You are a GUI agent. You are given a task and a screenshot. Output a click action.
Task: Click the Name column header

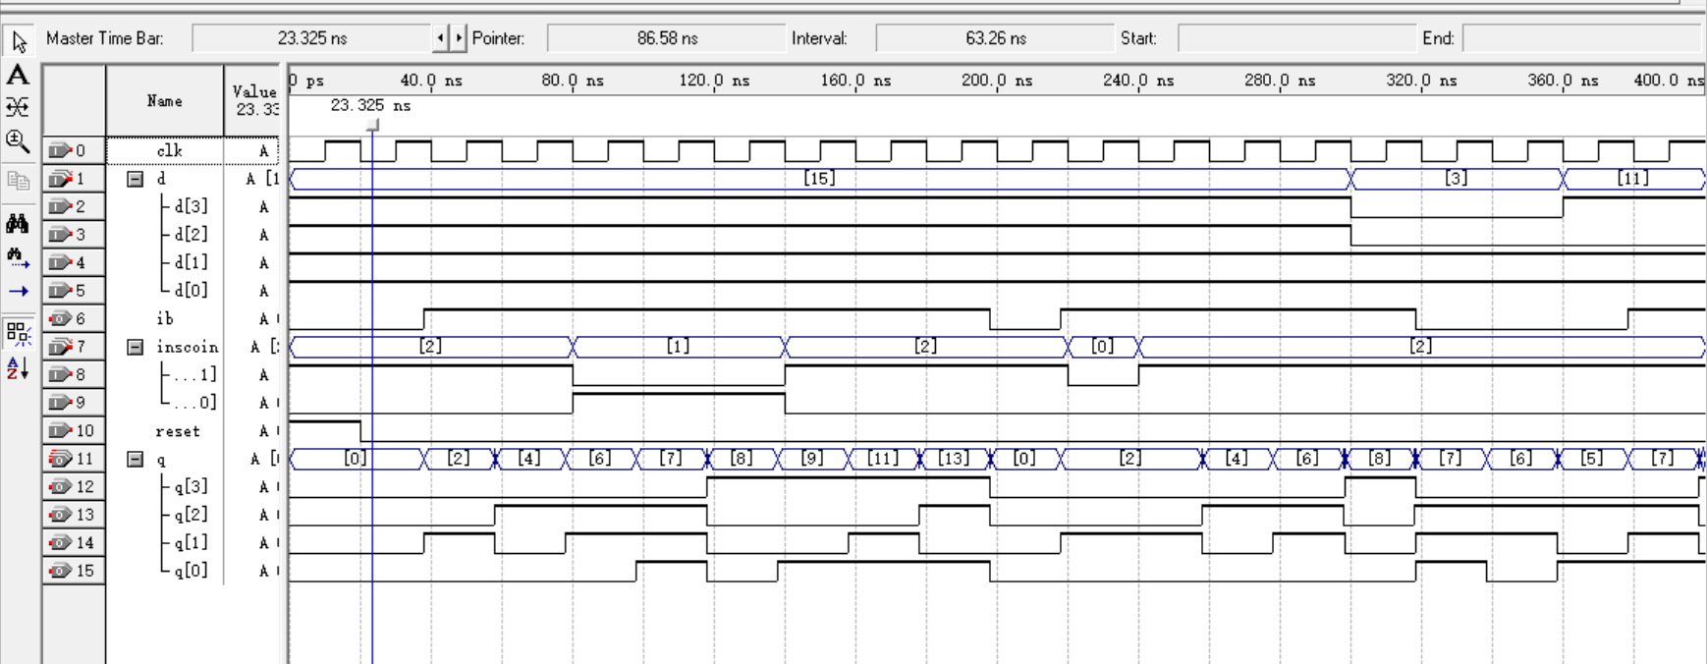pos(164,101)
